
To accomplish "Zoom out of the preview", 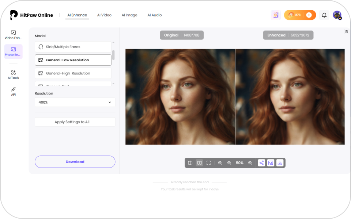I will 229,163.
